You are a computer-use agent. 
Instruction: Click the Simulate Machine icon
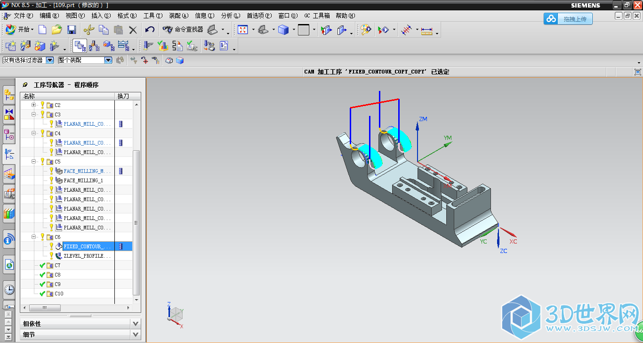click(x=192, y=46)
